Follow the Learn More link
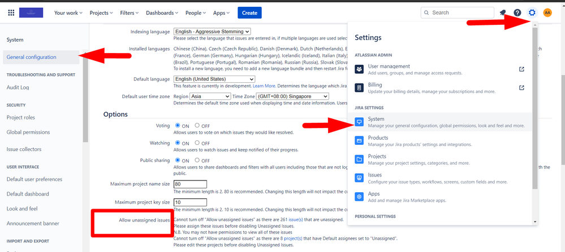Screen dimensions: 565x252 coord(264,86)
